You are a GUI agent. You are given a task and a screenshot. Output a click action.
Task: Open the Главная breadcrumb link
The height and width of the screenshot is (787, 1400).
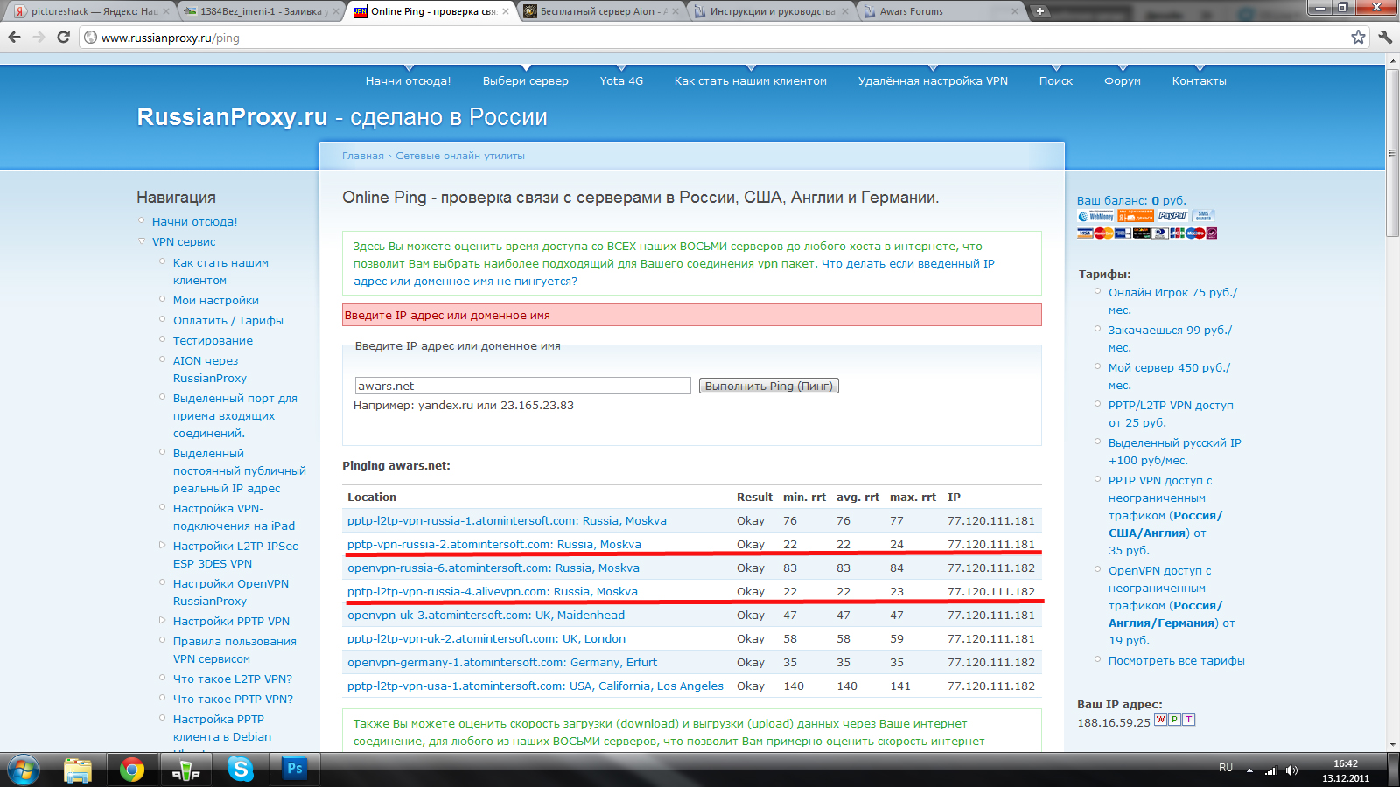pyautogui.click(x=363, y=156)
